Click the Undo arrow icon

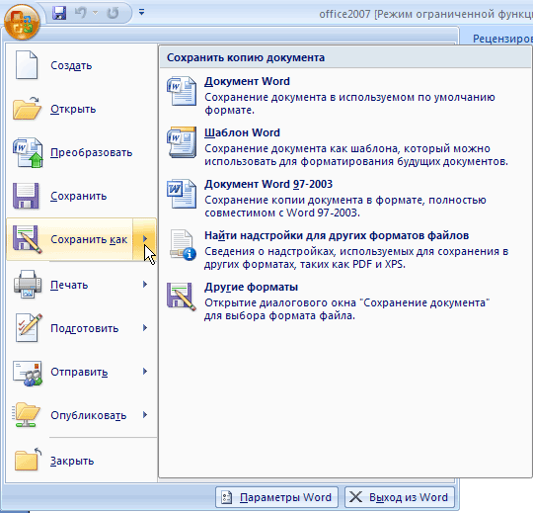pos(81,13)
